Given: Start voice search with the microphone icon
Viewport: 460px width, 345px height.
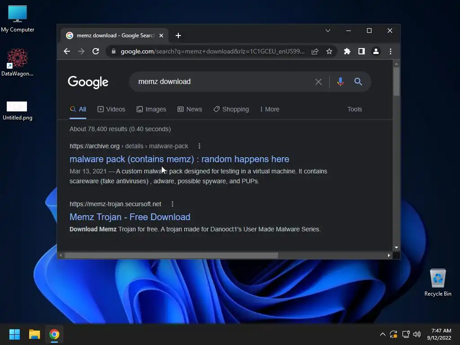Looking at the screenshot, I should [x=341, y=82].
